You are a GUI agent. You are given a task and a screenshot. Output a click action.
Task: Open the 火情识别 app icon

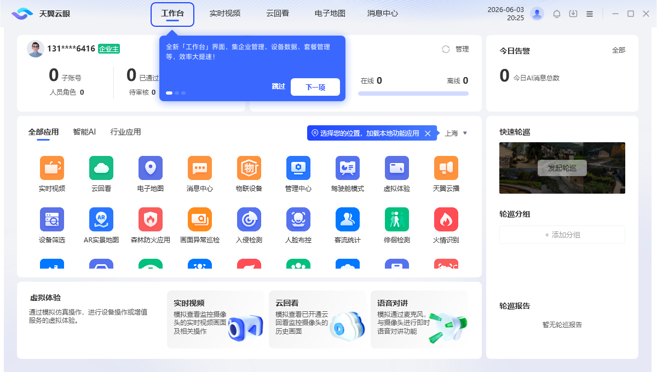coord(446,219)
